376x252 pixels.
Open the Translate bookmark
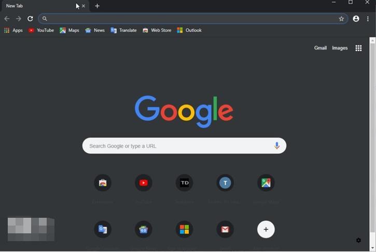[123, 30]
